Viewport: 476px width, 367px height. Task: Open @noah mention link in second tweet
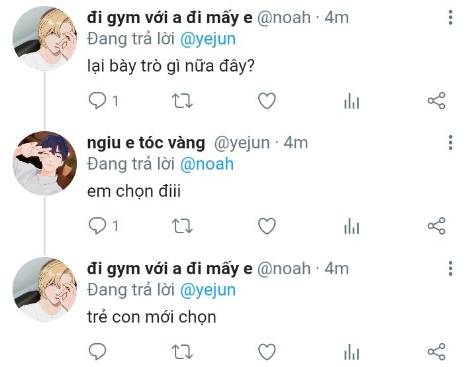[x=207, y=164]
